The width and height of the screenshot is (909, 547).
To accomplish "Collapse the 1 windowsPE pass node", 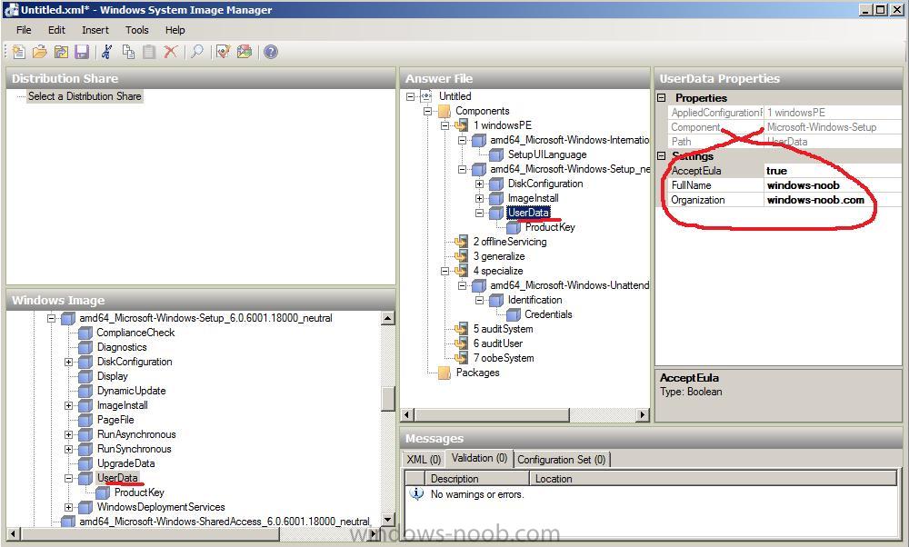I will coord(445,125).
